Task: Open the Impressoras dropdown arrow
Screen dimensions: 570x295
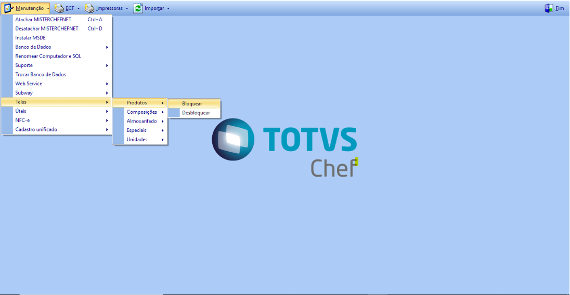Action: click(127, 8)
